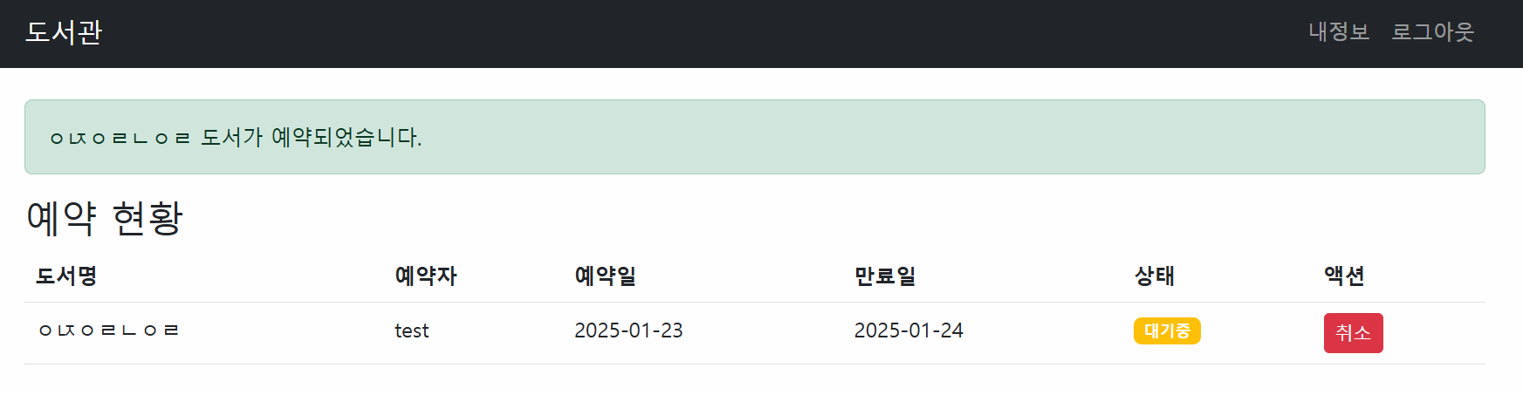Click the 예약 현황 page heading
Image resolution: width=1523 pixels, height=395 pixels.
(x=105, y=218)
